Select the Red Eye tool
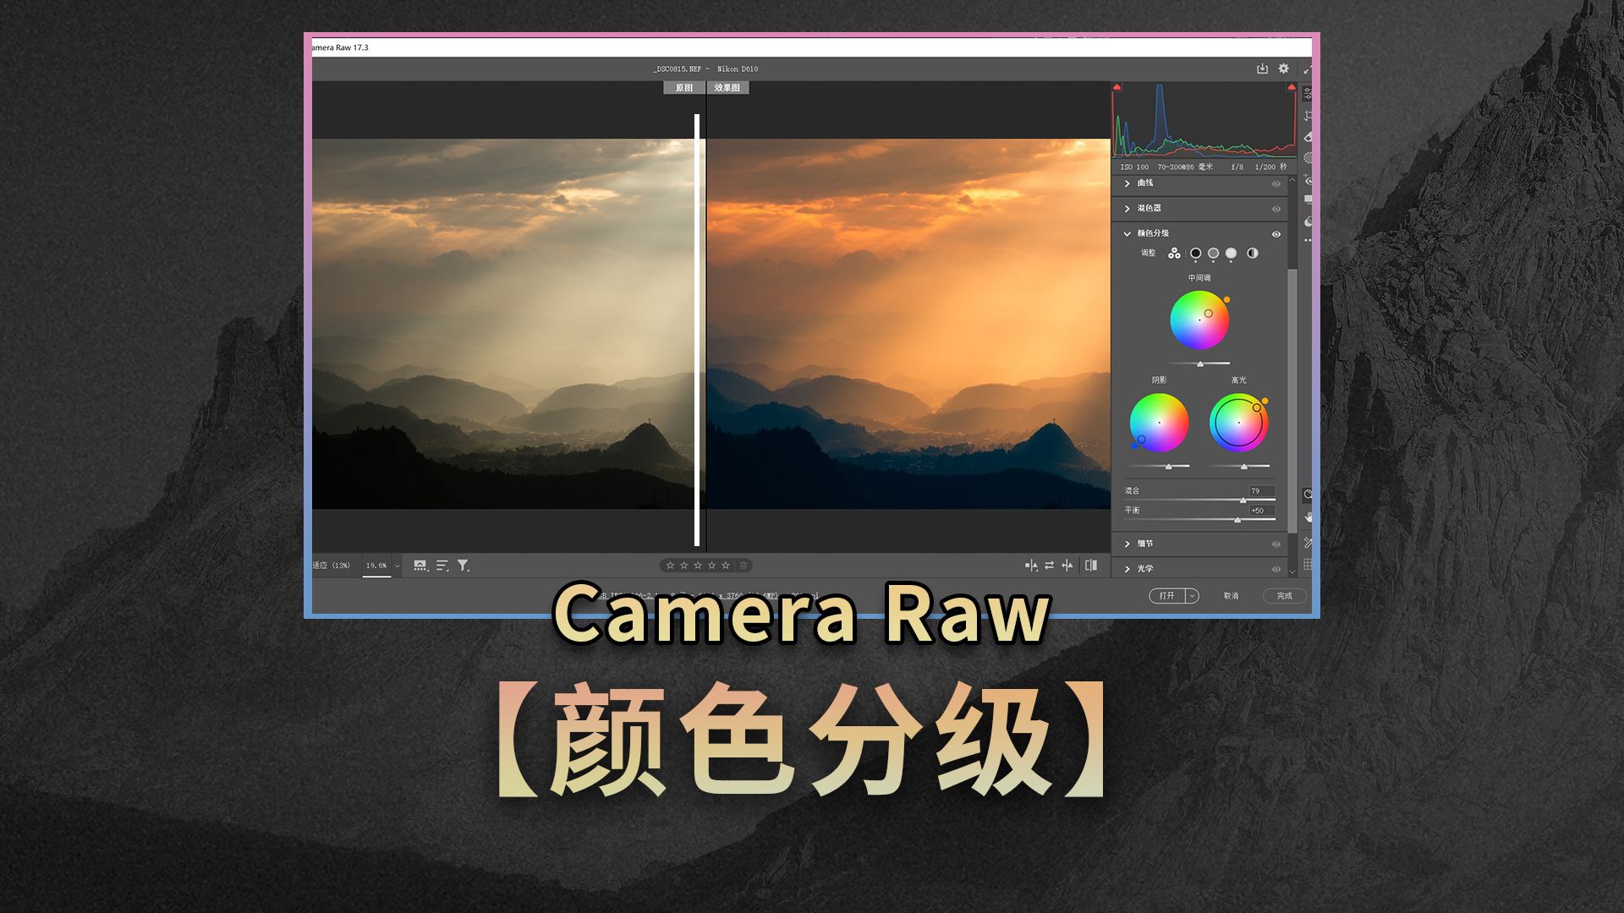The height and width of the screenshot is (913, 1624). (1308, 180)
